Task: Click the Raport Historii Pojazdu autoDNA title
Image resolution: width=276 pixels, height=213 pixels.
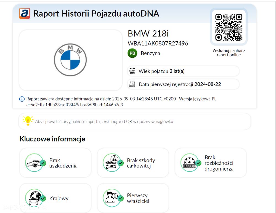Action: [x=96, y=14]
